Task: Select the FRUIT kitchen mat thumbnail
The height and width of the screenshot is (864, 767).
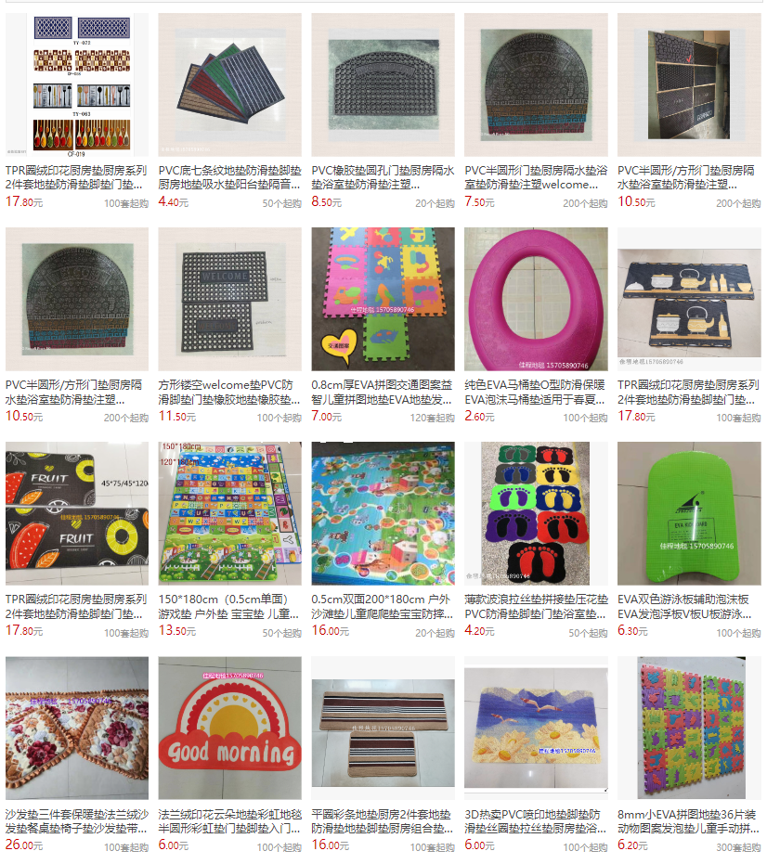Action: coord(77,513)
